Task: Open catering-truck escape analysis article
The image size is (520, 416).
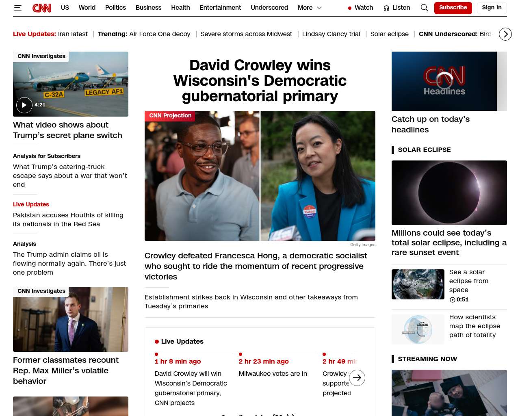Action: [70, 175]
